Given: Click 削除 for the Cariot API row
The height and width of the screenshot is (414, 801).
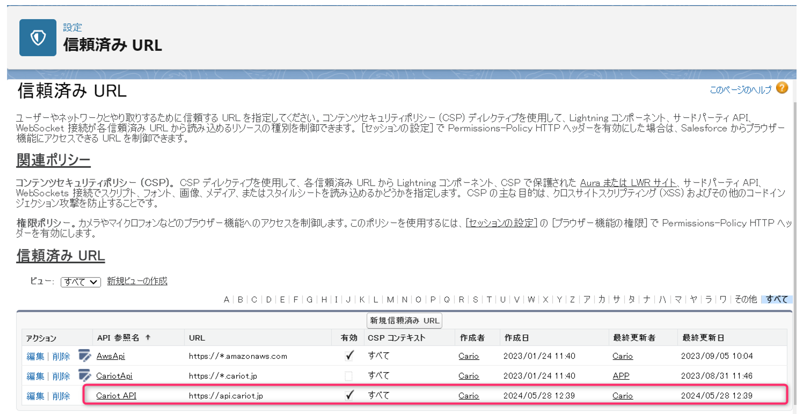Looking at the screenshot, I should point(61,396).
